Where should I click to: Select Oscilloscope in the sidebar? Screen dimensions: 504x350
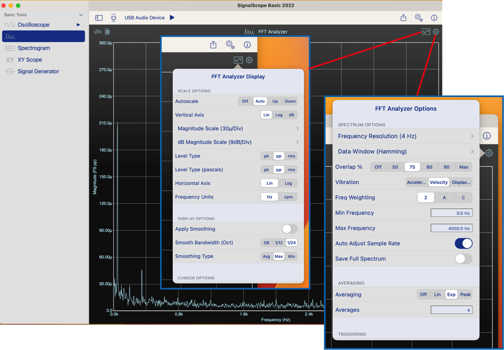pos(33,25)
